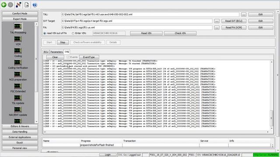280x157 pixels.
Task: Stop the TAL processing
Action: [63, 42]
